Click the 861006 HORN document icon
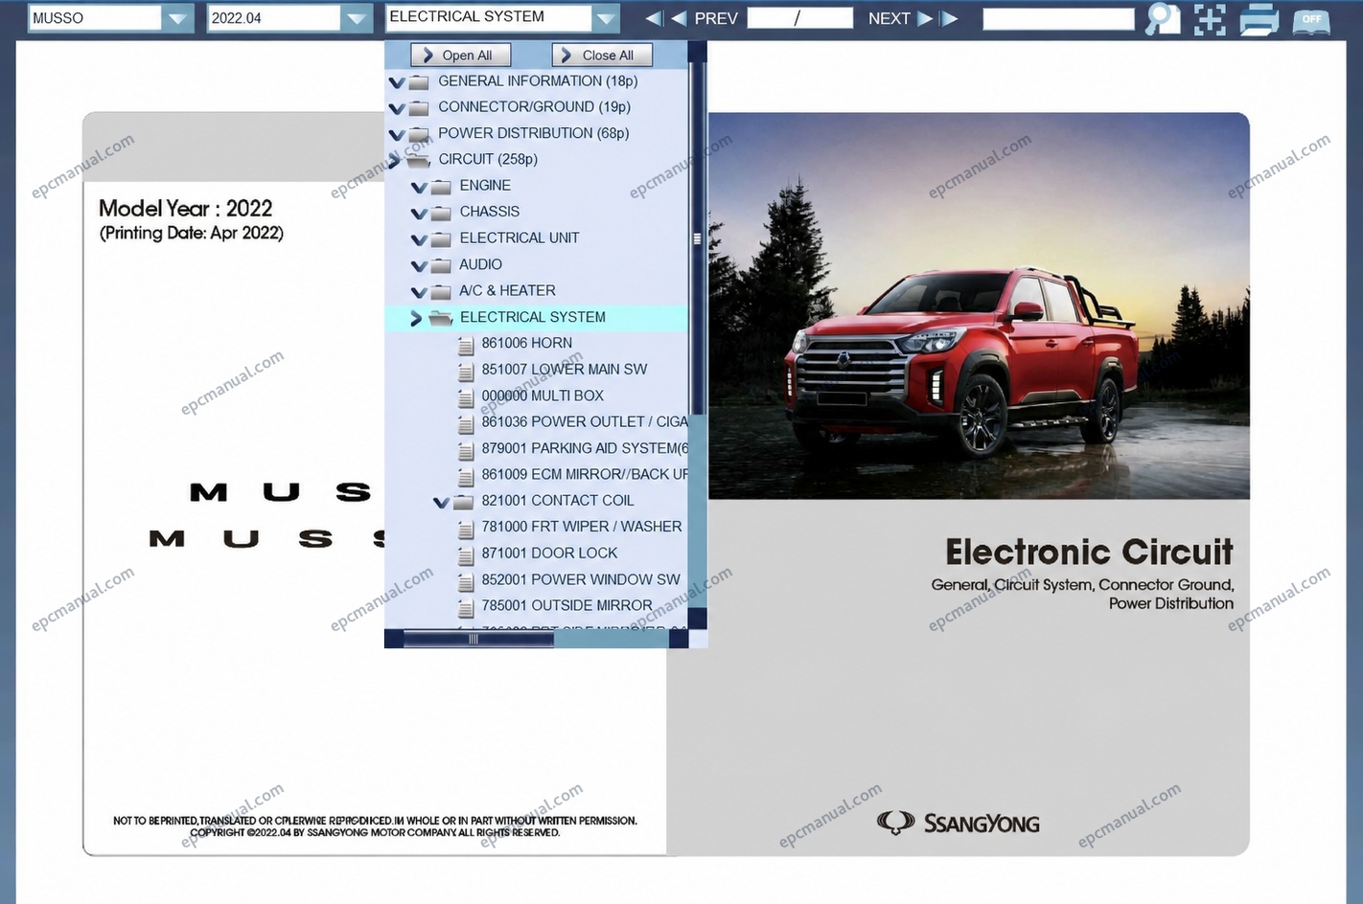 pyautogui.click(x=466, y=344)
